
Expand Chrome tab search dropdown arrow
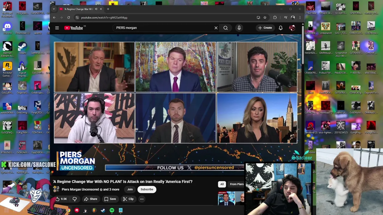[x=54, y=9]
